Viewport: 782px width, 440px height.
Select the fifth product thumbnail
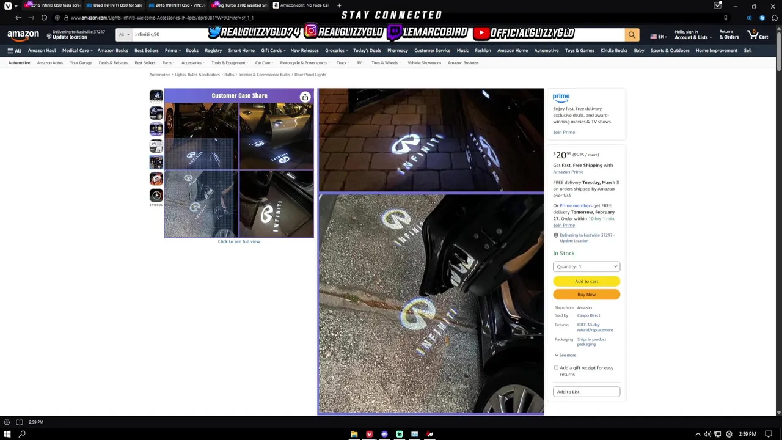156,162
